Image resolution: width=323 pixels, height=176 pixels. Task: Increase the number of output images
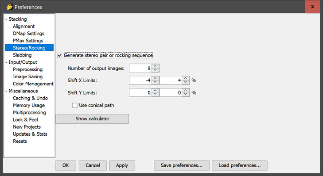coord(155,66)
